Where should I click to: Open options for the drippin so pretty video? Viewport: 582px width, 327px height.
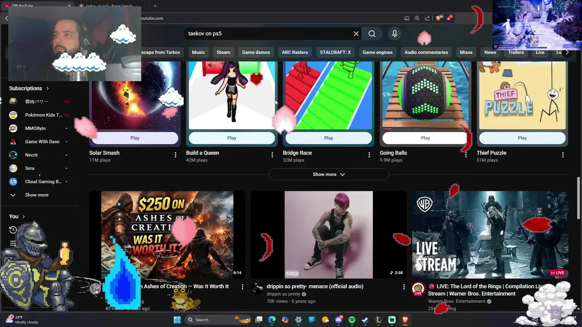pyautogui.click(x=404, y=287)
